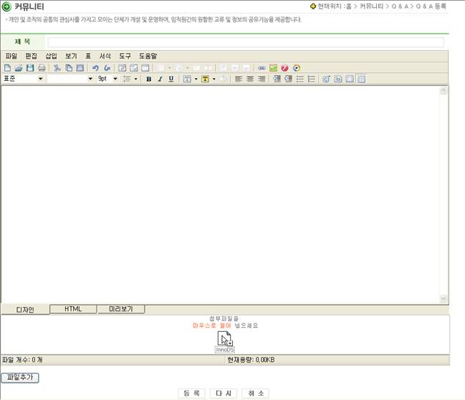Click the save disk icon

[30, 68]
